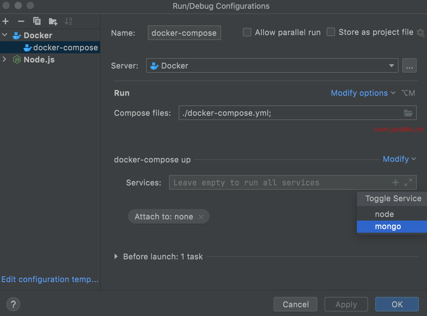Select docker-compose configuration in tree
The image size is (427, 316).
[x=50, y=48]
